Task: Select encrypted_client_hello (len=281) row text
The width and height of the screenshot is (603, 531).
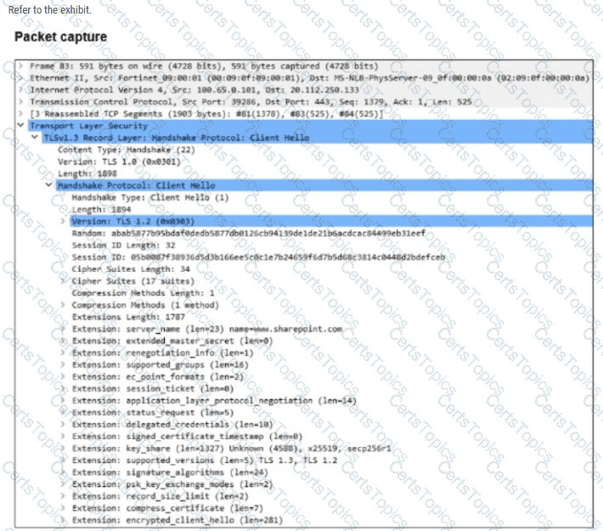Action: (178, 520)
